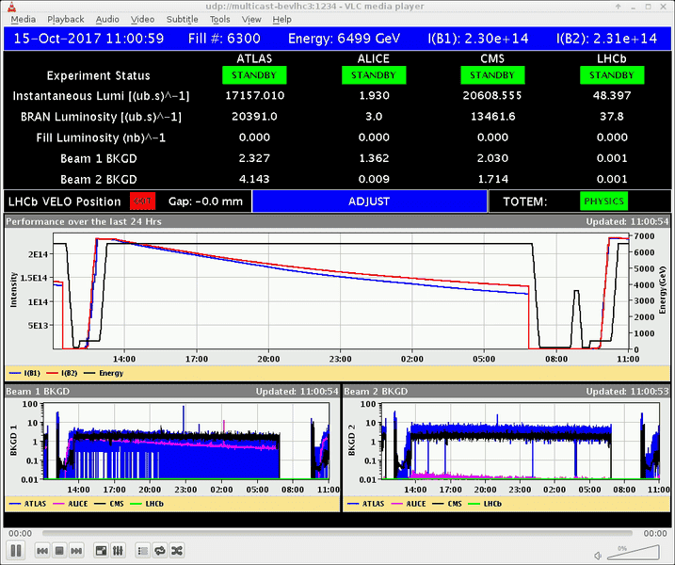Image resolution: width=675 pixels, height=565 pixels.
Task: Click the Energy legend entry in intensity chart
Action: 104,373
